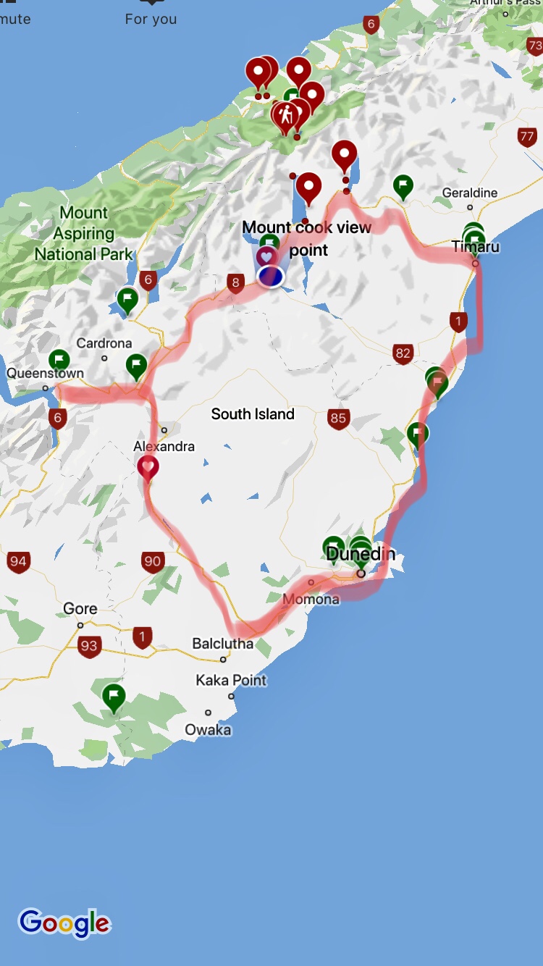Tap the highway 85 route shield
The width and height of the screenshot is (543, 966).
(338, 418)
